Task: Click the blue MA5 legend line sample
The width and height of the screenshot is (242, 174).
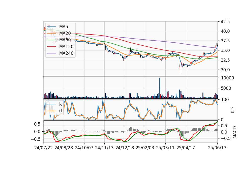Action: (51, 27)
